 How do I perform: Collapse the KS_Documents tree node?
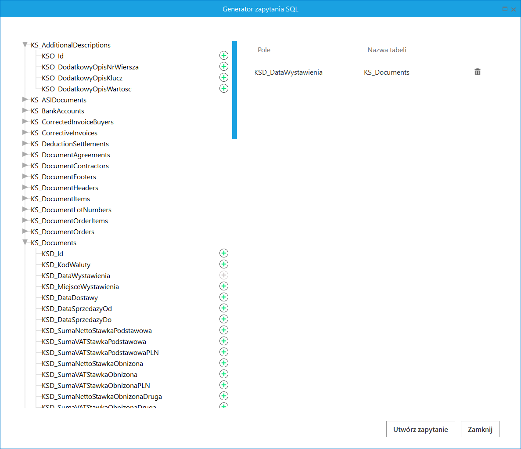[25, 242]
